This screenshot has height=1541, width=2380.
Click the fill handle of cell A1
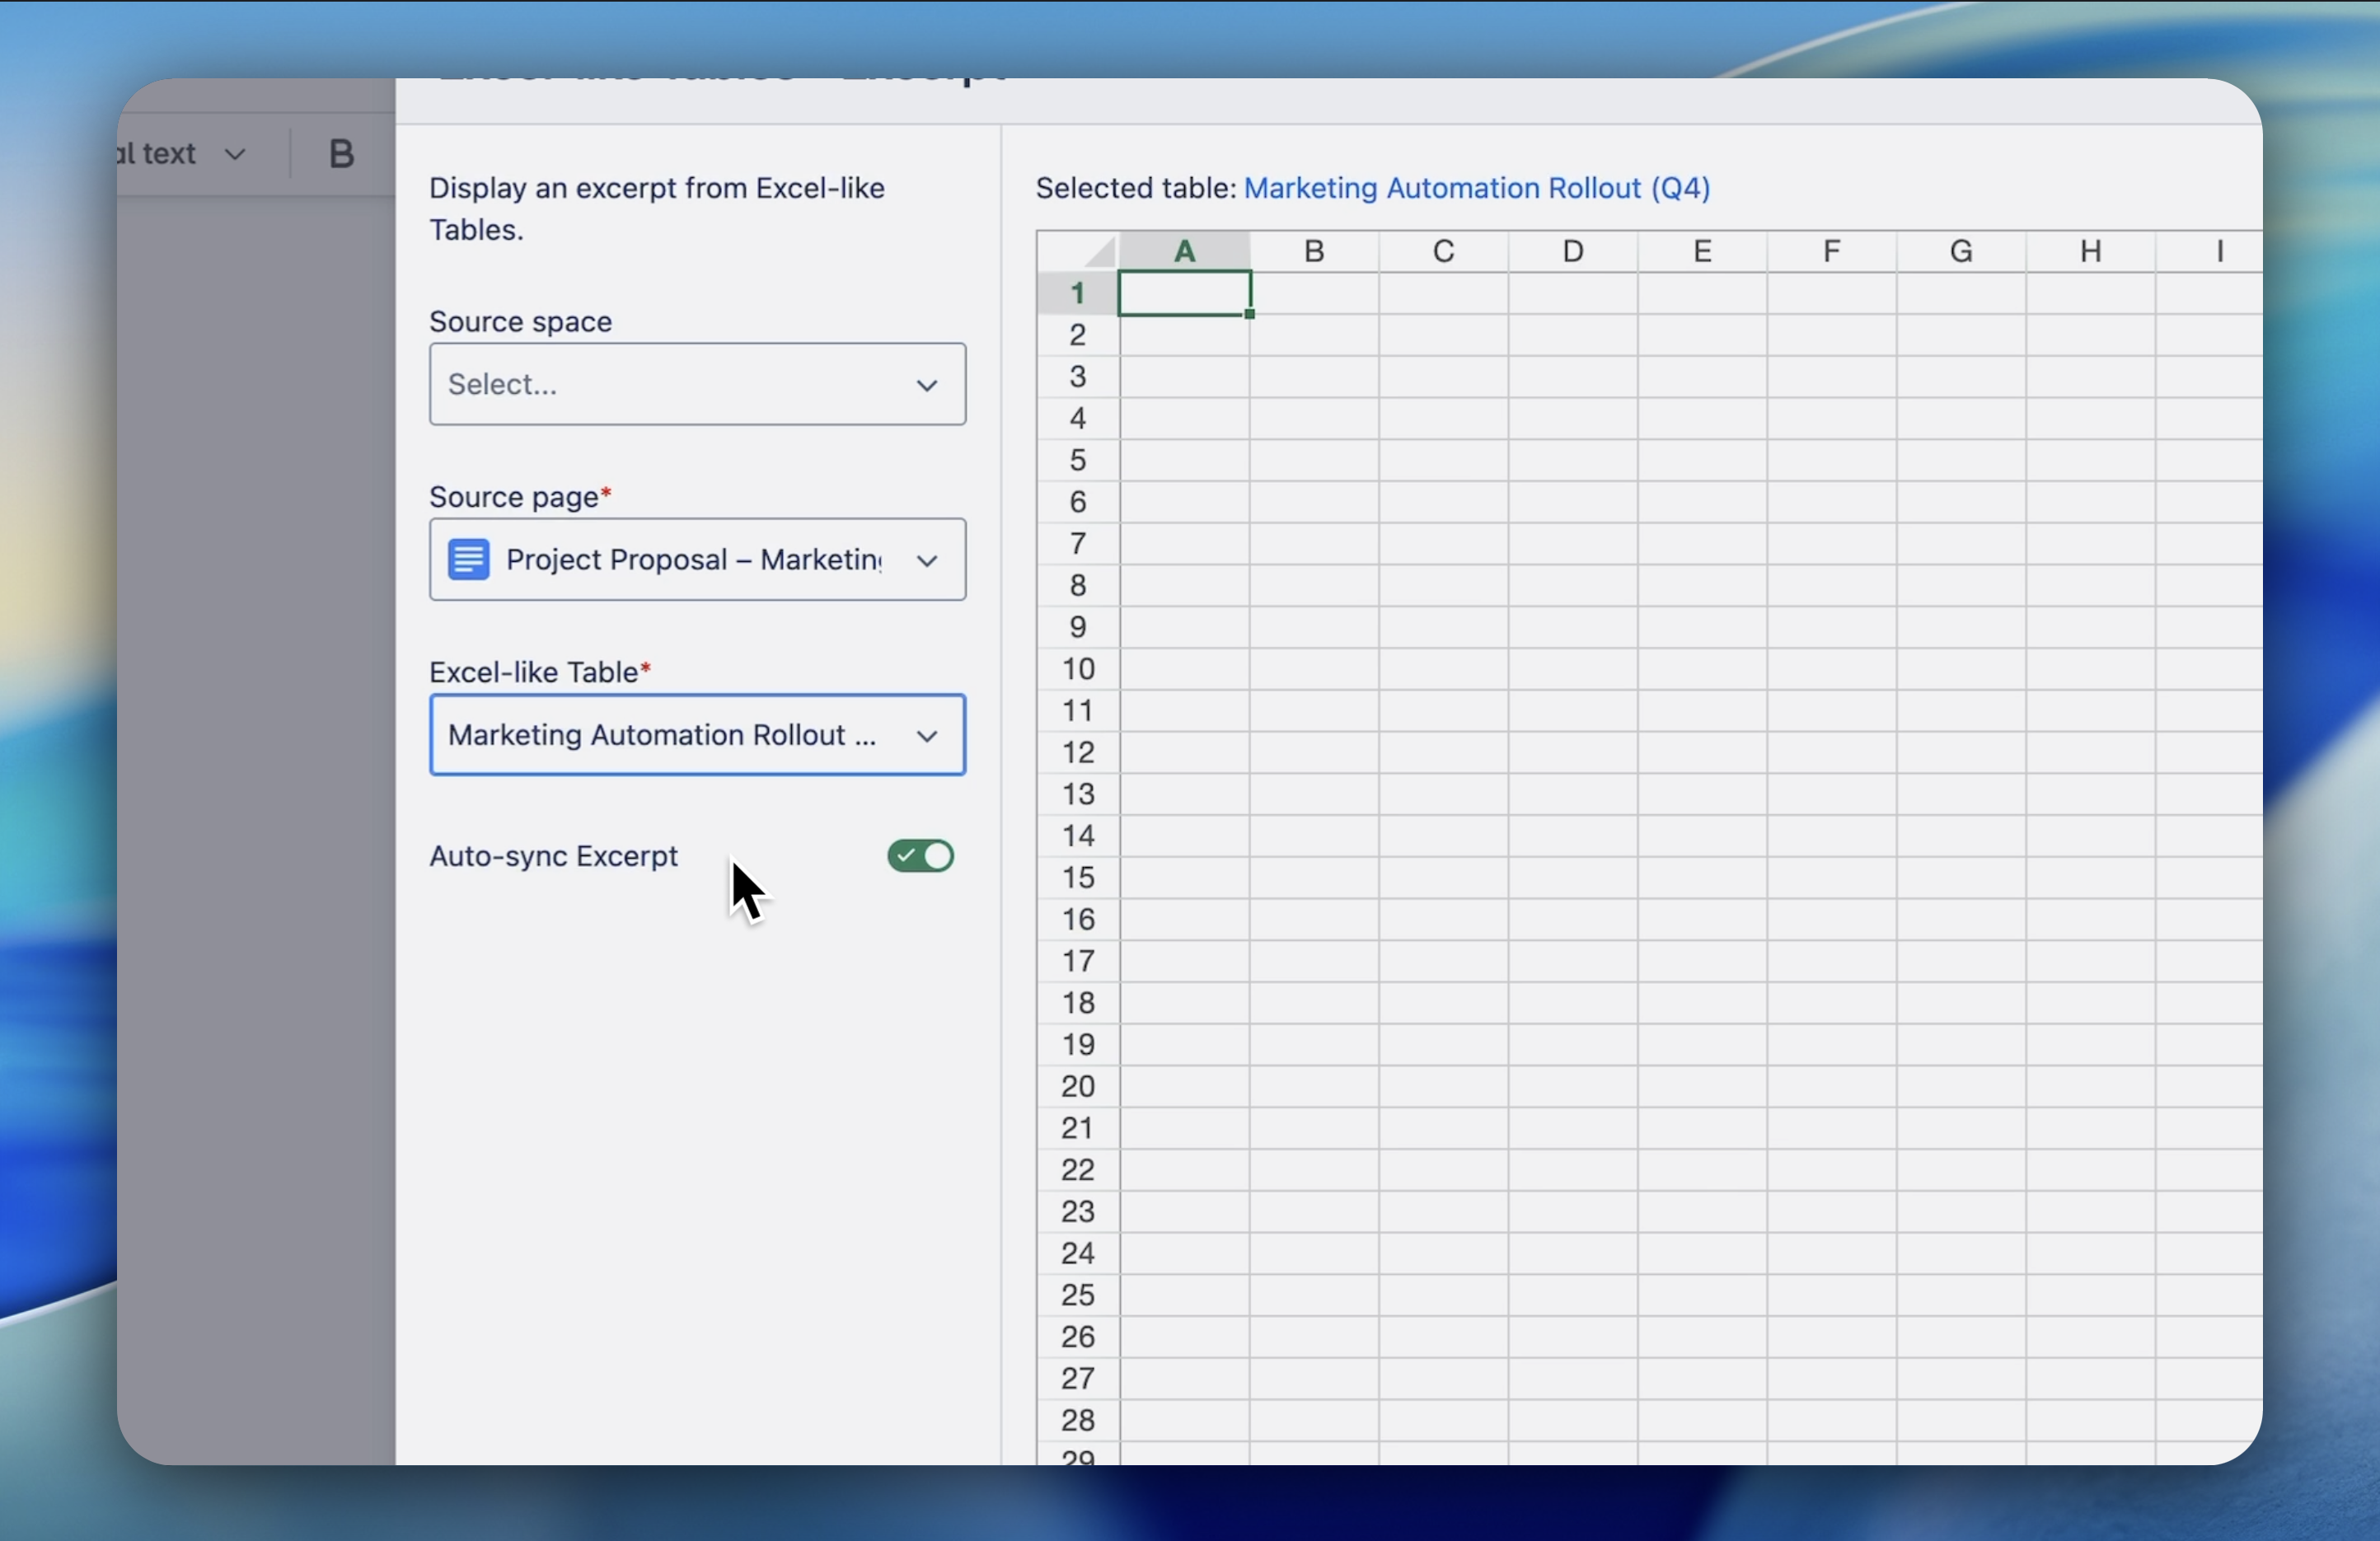coord(1250,314)
